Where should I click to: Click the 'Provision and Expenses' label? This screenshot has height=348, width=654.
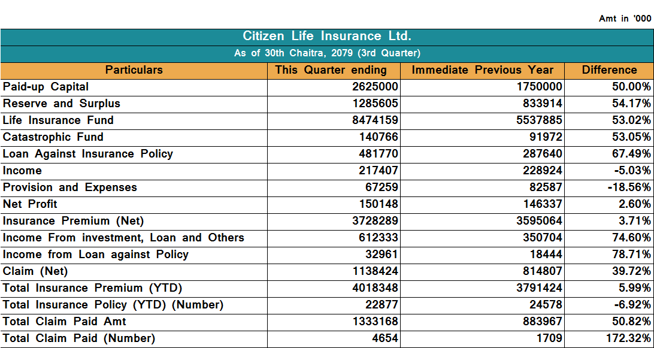point(69,187)
